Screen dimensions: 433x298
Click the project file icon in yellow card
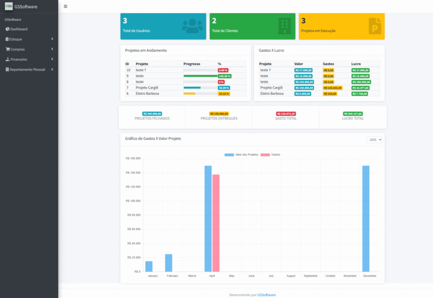click(x=374, y=26)
